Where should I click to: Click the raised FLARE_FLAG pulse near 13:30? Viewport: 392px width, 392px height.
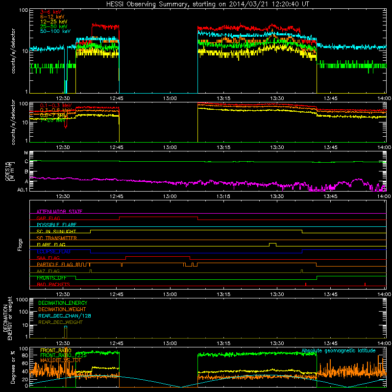coord(272,245)
